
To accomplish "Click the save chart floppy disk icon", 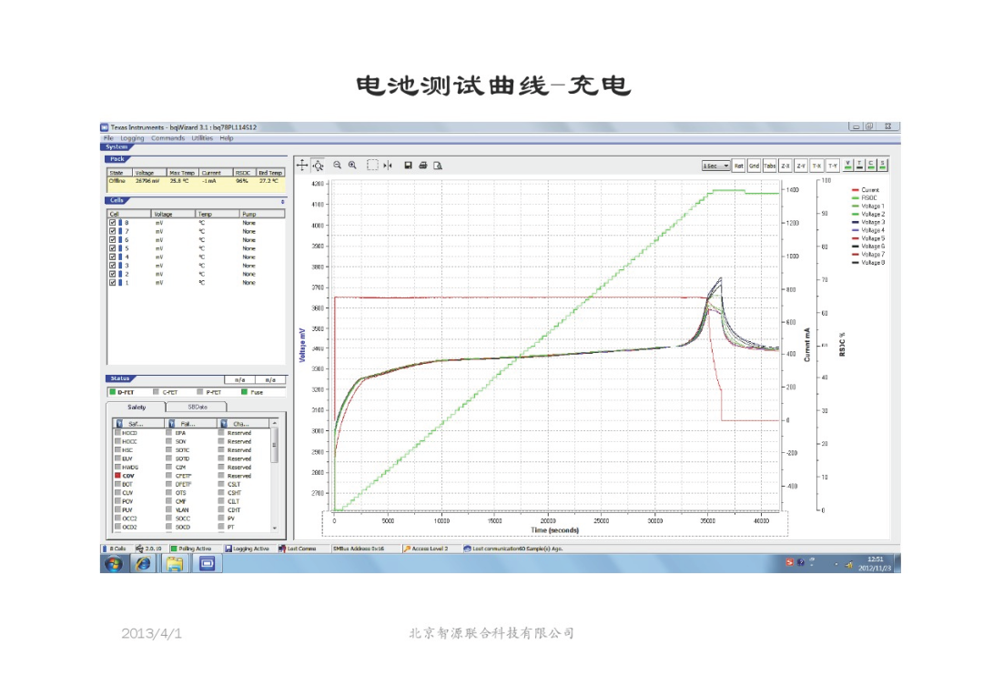I will [409, 166].
